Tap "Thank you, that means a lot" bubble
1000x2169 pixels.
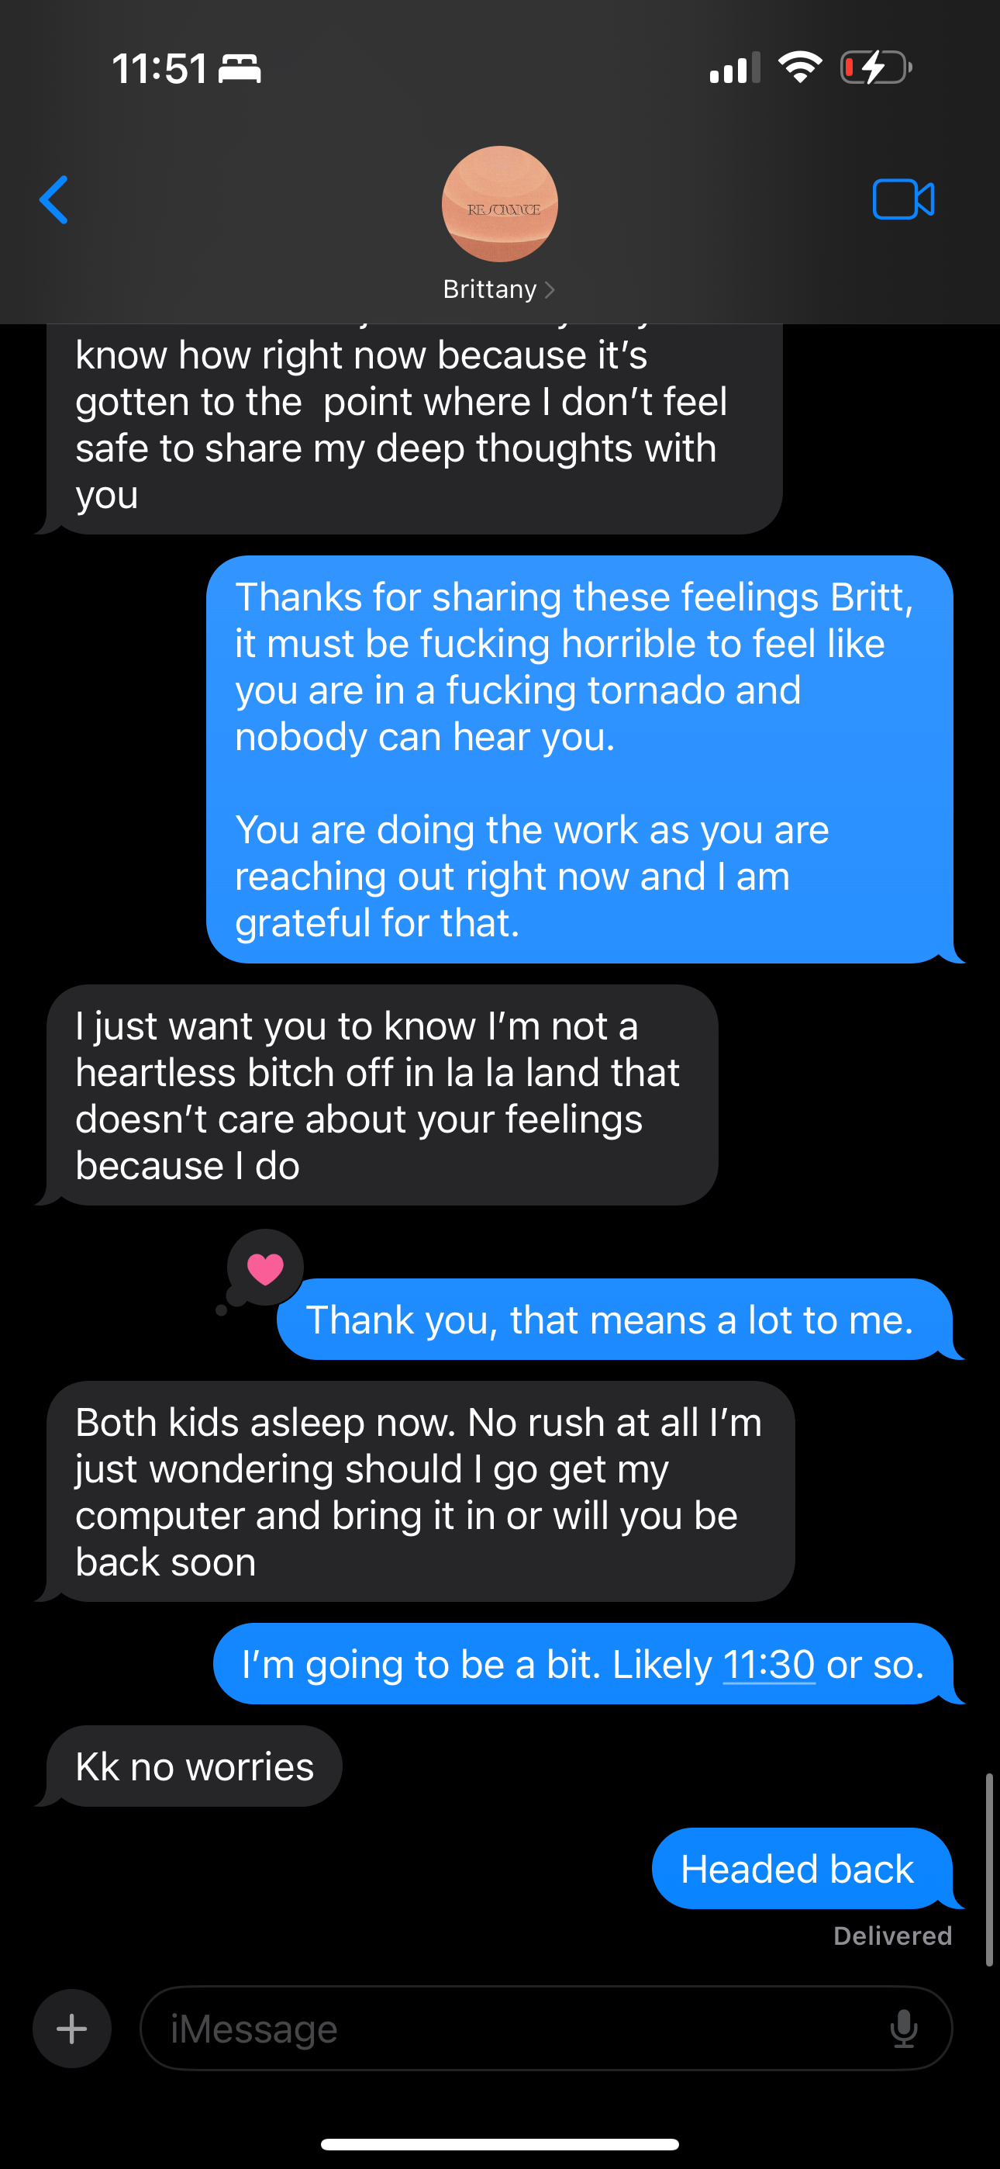(609, 1320)
